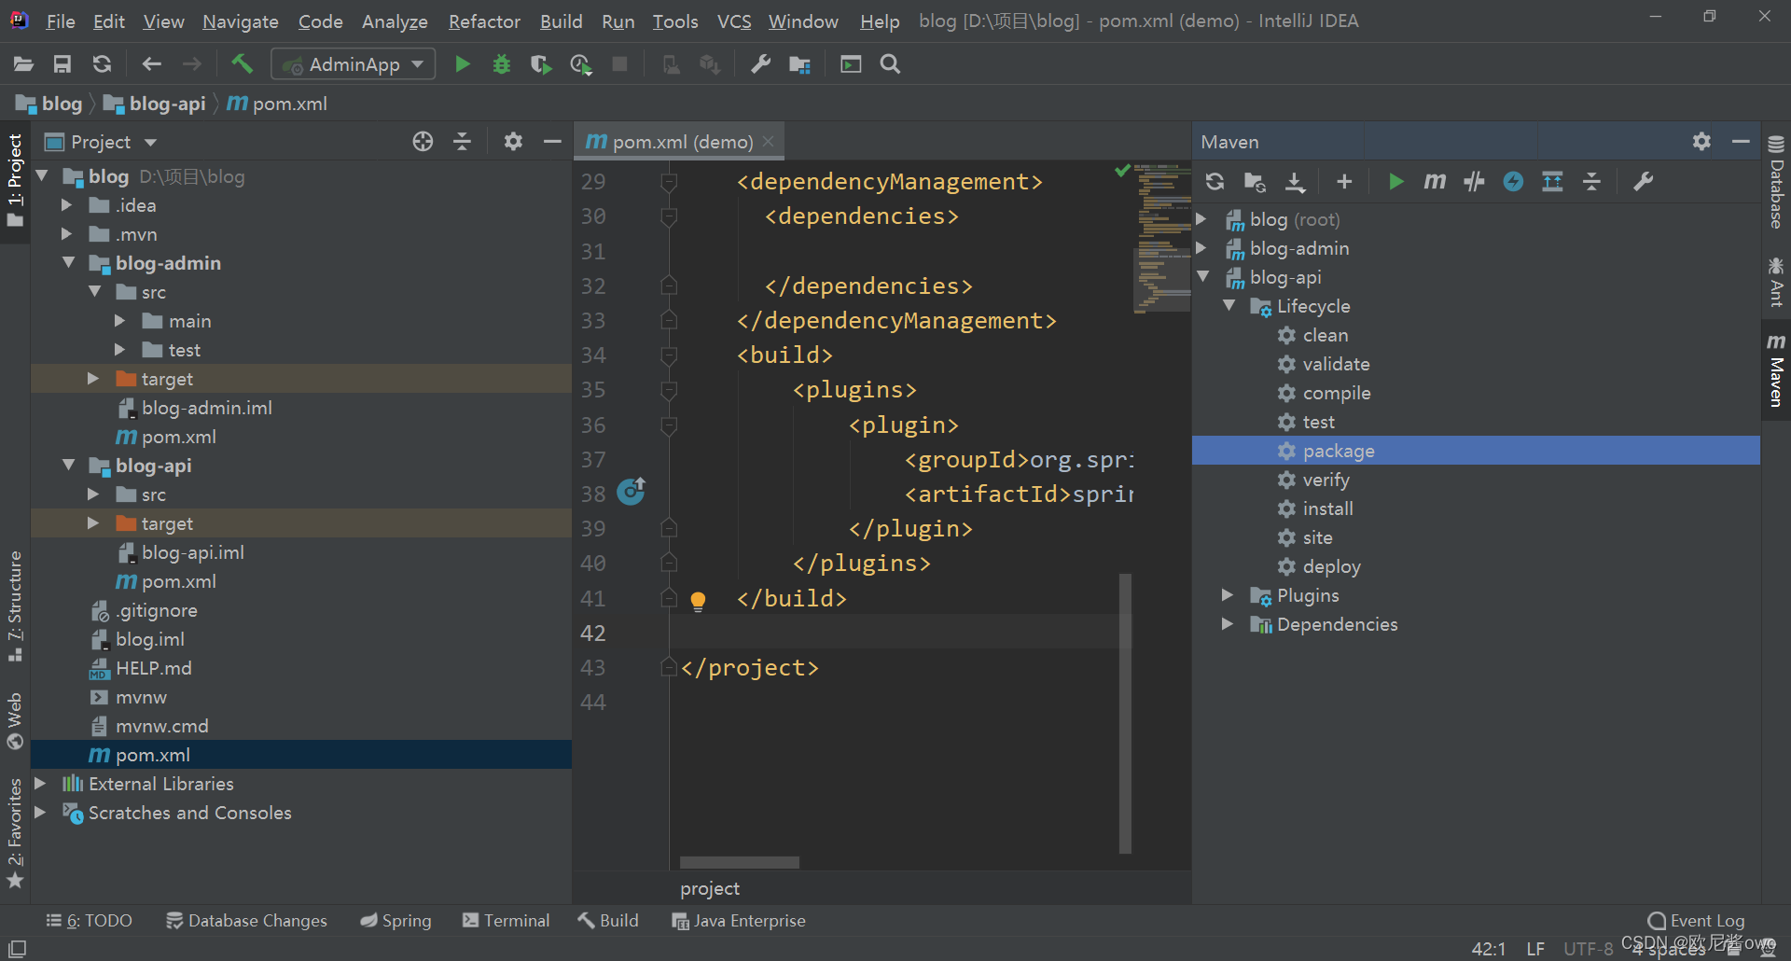Click the gutter icon on line 38
Image resolution: width=1791 pixels, height=961 pixels.
[x=632, y=491]
